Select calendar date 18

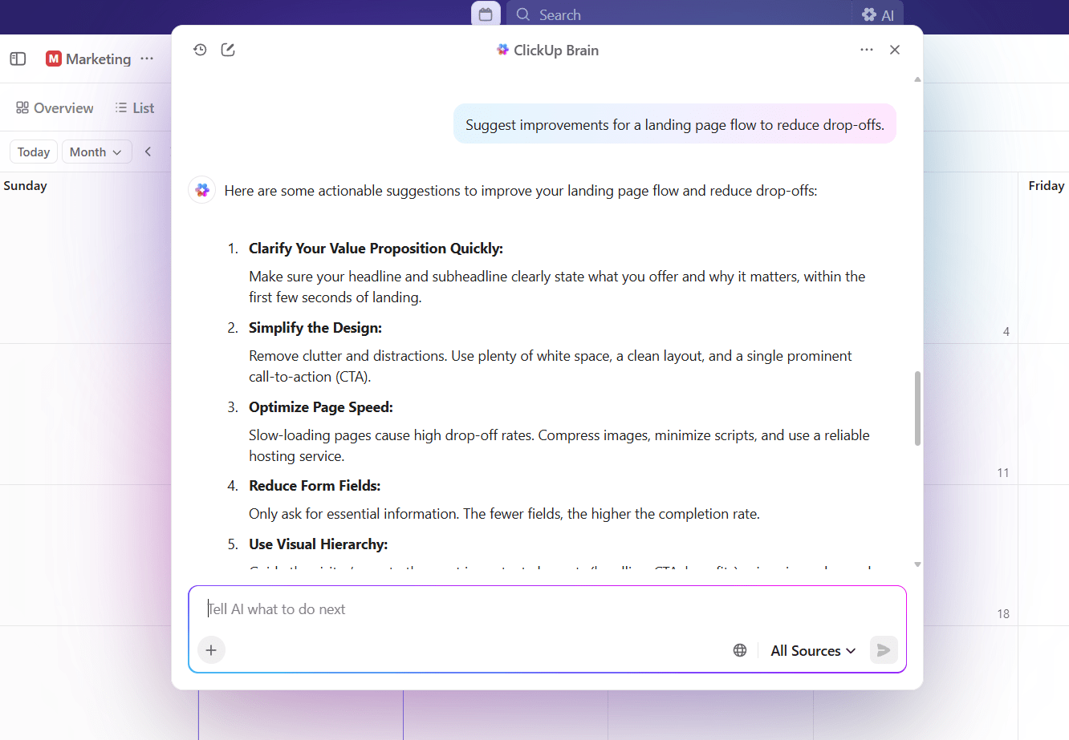(x=1003, y=614)
